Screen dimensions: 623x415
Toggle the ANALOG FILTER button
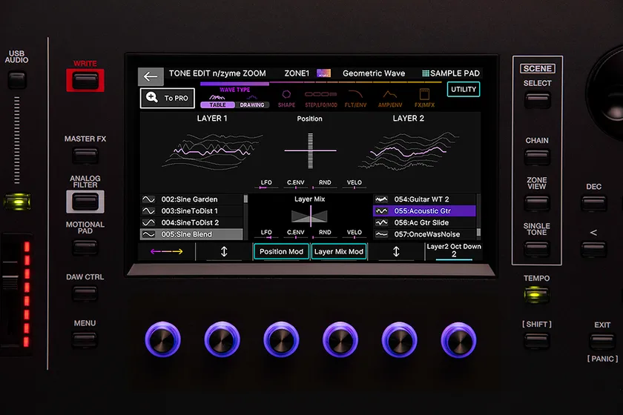[85, 202]
